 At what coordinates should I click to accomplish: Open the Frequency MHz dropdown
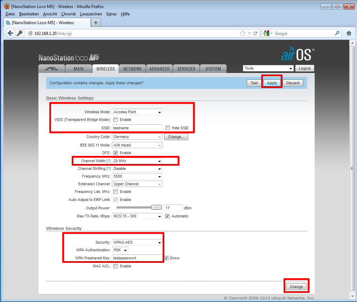click(x=137, y=177)
